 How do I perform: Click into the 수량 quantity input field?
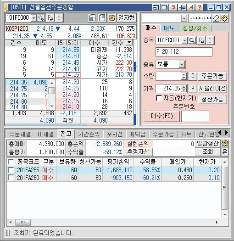pyautogui.click(x=168, y=76)
